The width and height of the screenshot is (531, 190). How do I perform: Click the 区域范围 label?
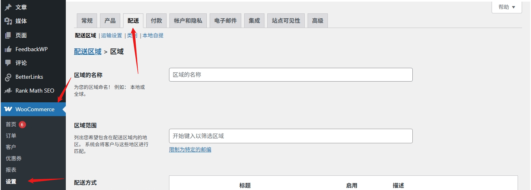click(85, 125)
